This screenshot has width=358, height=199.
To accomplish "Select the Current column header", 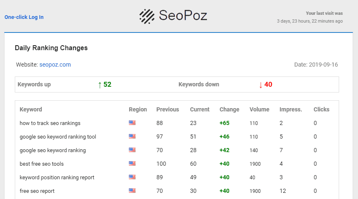I will [200, 109].
